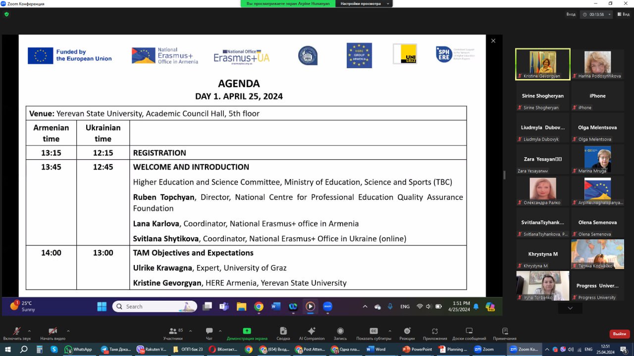Viewport: 634px width, 356px height.
Task: Start recording with the Запись icon
Action: pos(340,331)
